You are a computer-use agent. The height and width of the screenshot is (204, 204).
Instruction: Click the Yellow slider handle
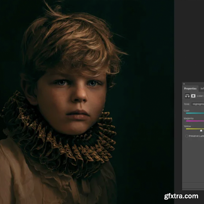tap(201, 130)
